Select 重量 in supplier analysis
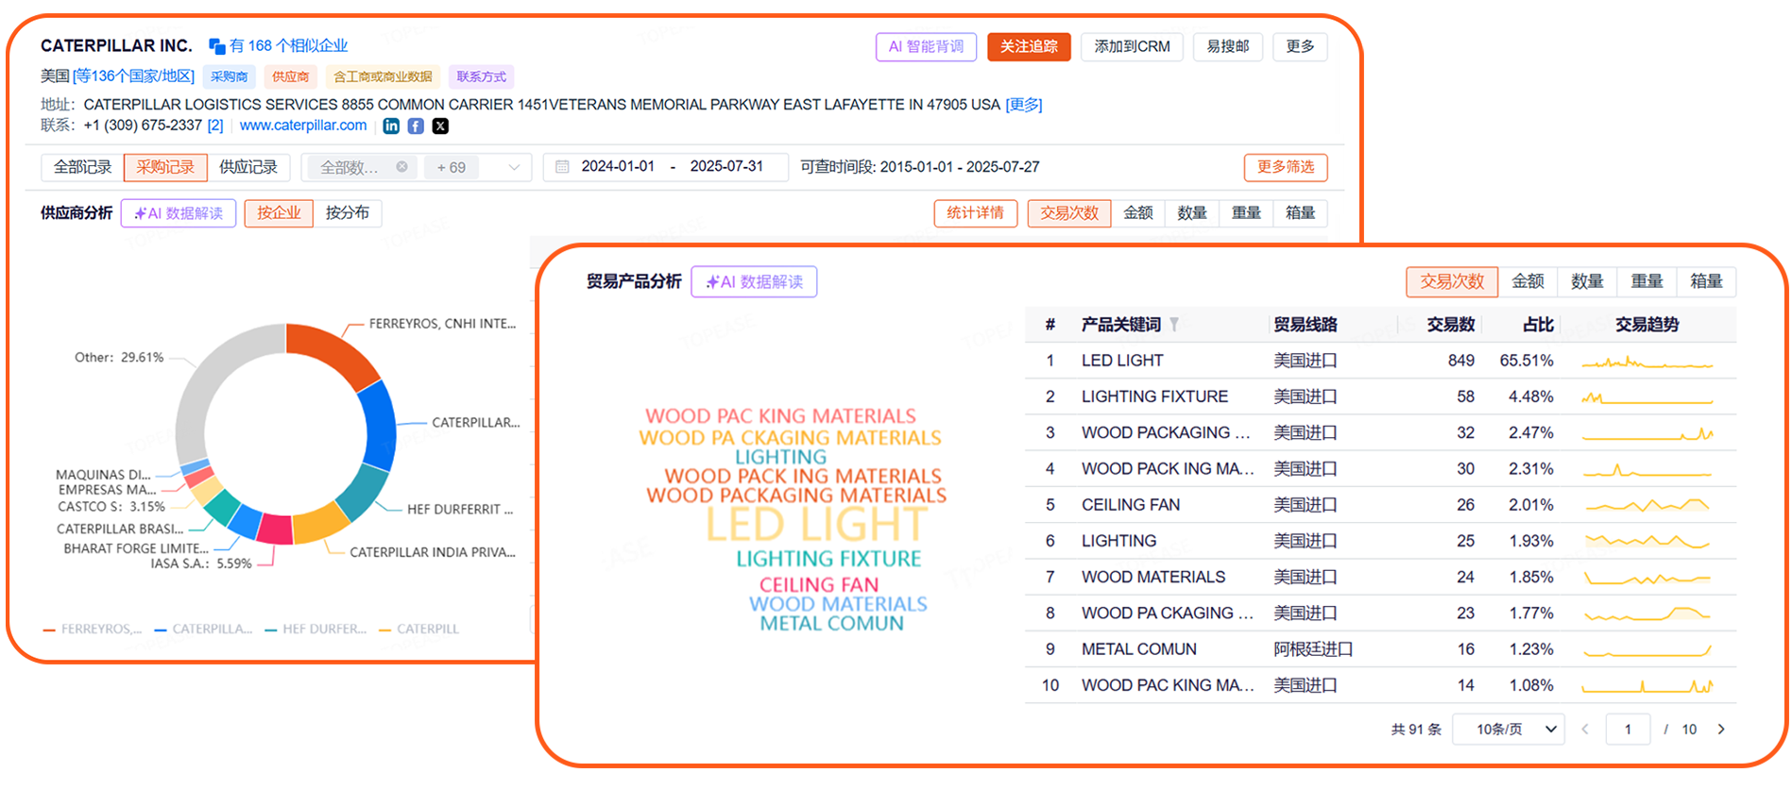This screenshot has height=790, width=1792. click(x=1246, y=213)
